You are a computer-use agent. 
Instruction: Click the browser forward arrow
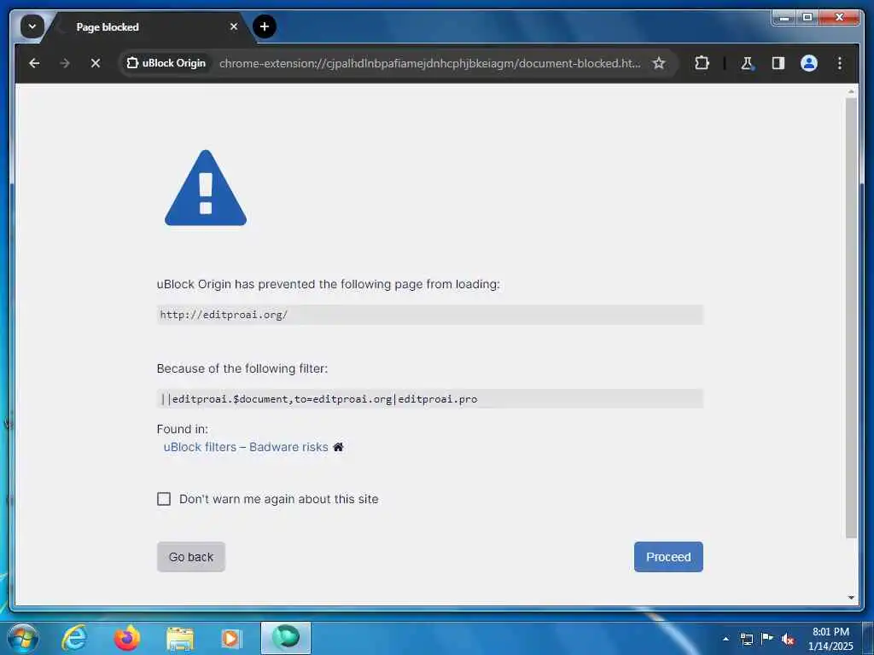65,63
